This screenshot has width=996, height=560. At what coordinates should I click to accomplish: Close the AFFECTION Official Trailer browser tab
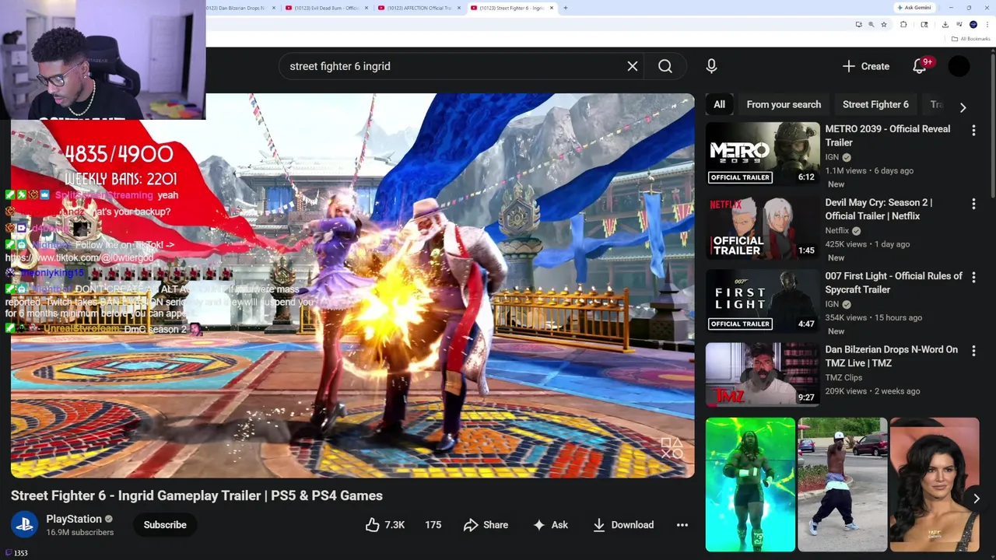[x=459, y=8]
